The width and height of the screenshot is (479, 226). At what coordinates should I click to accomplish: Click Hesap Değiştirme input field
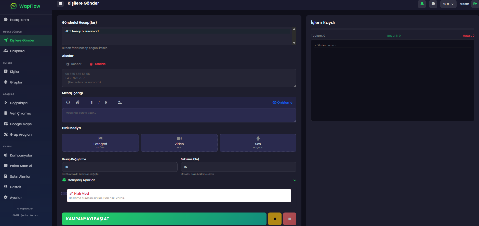point(119,167)
